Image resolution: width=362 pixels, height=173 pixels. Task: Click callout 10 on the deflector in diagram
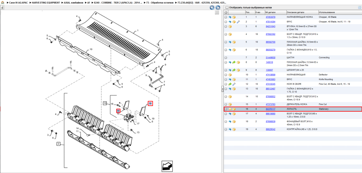[x=91, y=49]
